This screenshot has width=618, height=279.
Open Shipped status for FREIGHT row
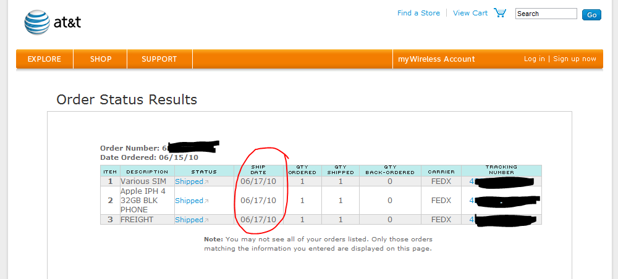point(188,220)
